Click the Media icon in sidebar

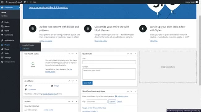point(2,26)
